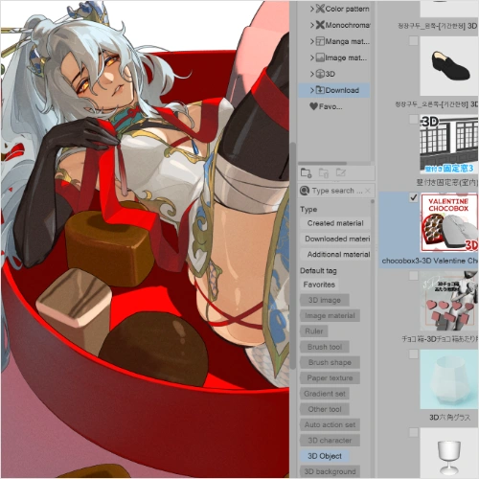Expand the 3D folder arrow
This screenshot has width=479, height=479.
312,74
